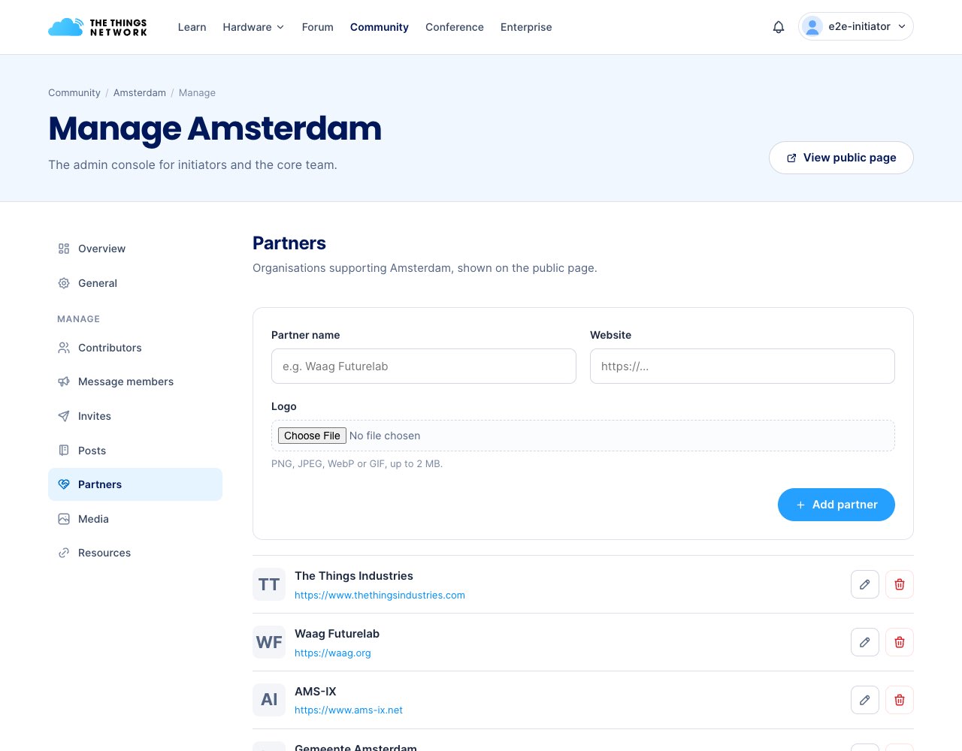The width and height of the screenshot is (962, 751).
Task: Open the Conference navigation item
Action: coord(455,27)
